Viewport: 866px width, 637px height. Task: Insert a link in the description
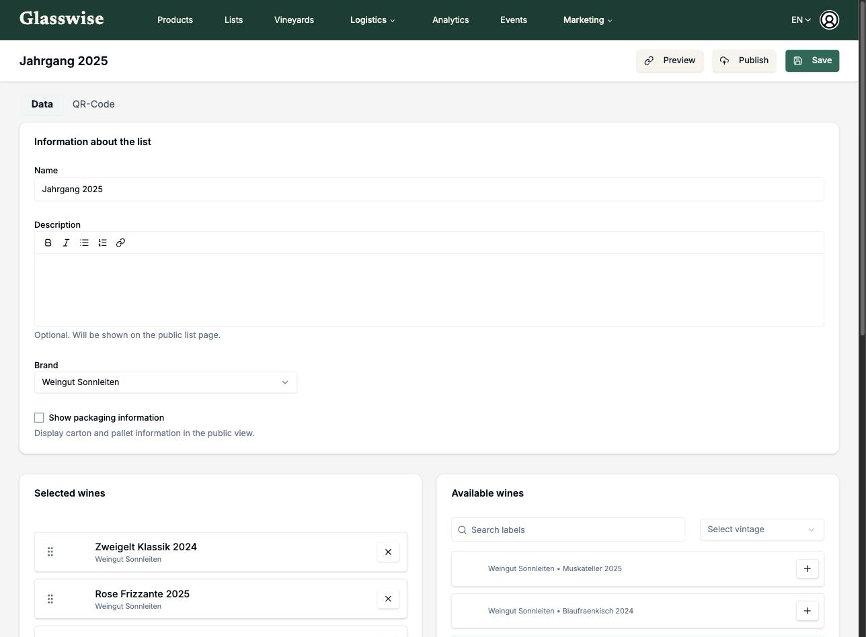pos(120,243)
